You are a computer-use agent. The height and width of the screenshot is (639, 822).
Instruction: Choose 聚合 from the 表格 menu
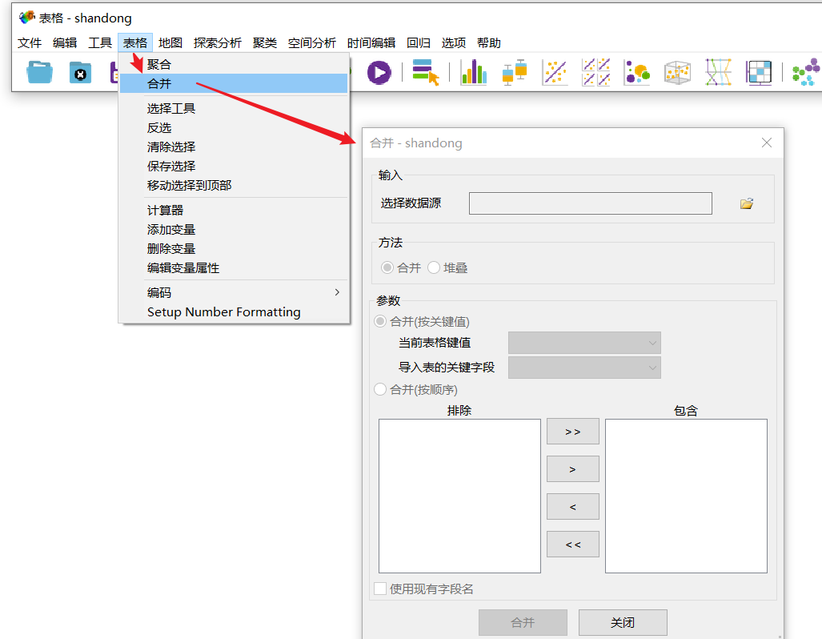[160, 63]
